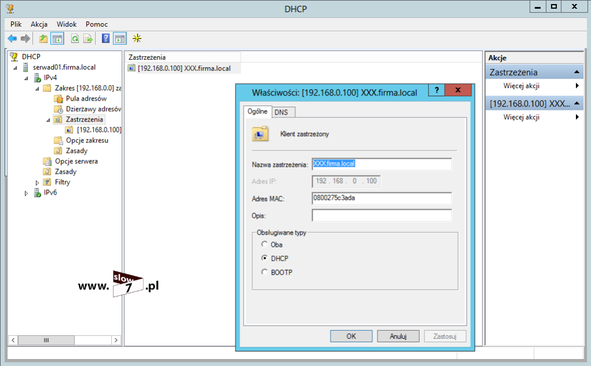This screenshot has height=366, width=591.
Task: Click the Refresh toolbar icon
Action: (75, 39)
